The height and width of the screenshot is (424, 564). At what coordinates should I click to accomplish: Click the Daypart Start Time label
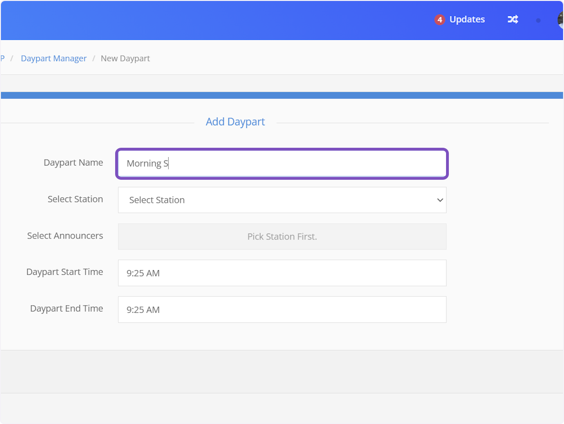pyautogui.click(x=64, y=272)
